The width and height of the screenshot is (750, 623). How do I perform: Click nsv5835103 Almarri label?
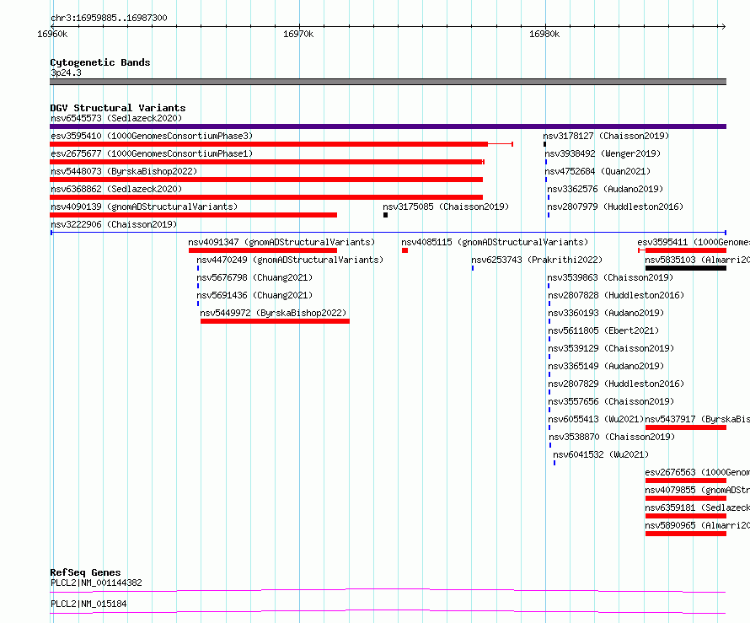(x=698, y=260)
